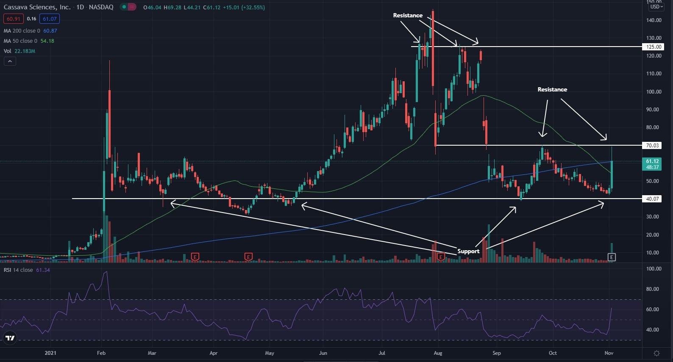Click the Nov label on time axis
This screenshot has width=673, height=362.
[x=609, y=353]
